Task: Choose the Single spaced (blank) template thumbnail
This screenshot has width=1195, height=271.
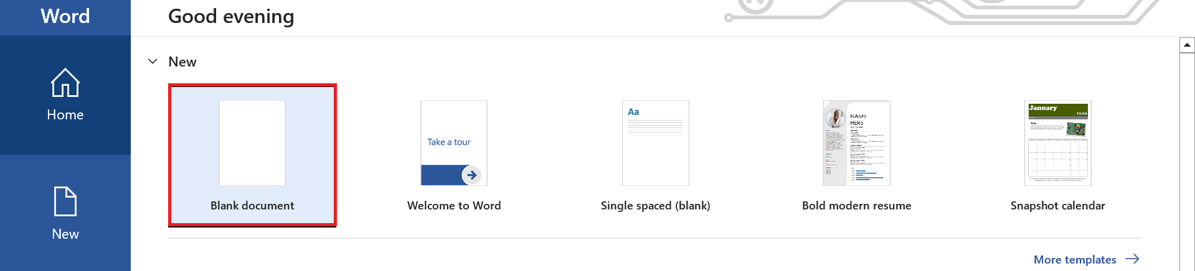Action: 656,143
